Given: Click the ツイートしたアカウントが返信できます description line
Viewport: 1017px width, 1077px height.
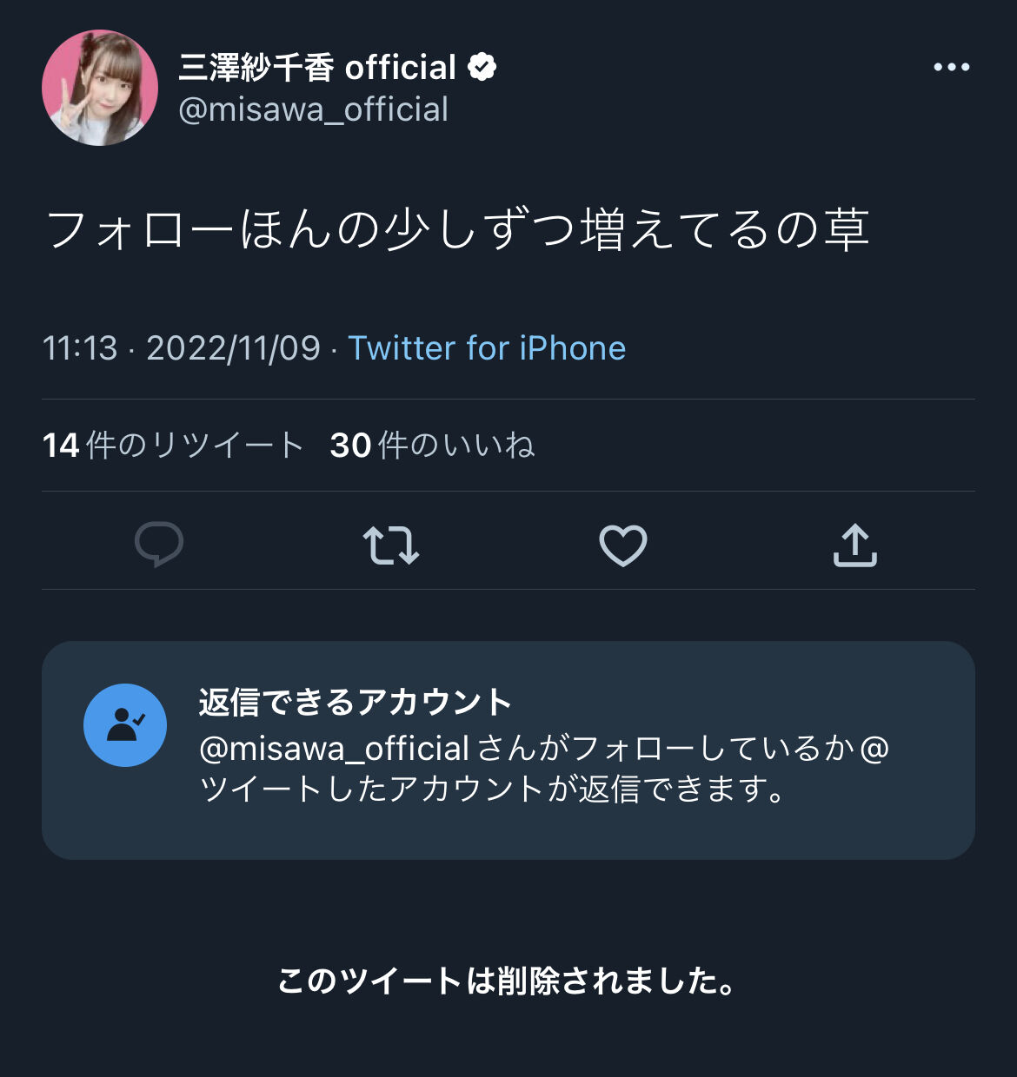Looking at the screenshot, I should click(492, 790).
